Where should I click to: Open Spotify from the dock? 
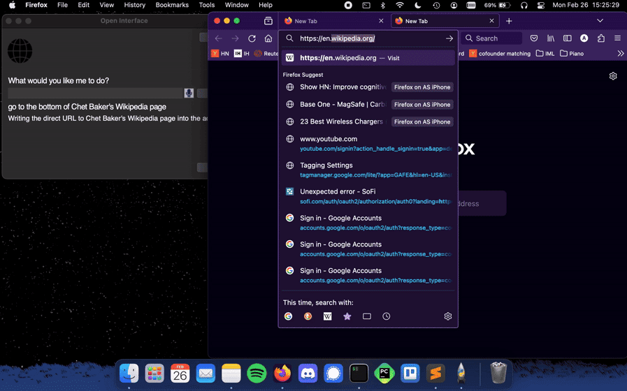257,374
